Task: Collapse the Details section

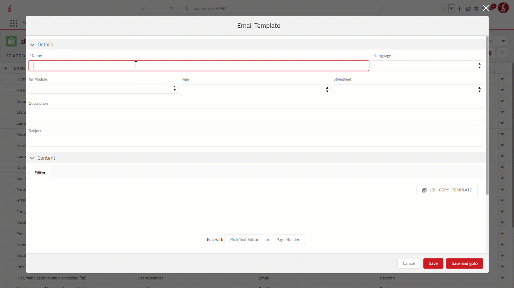Action: pos(32,45)
